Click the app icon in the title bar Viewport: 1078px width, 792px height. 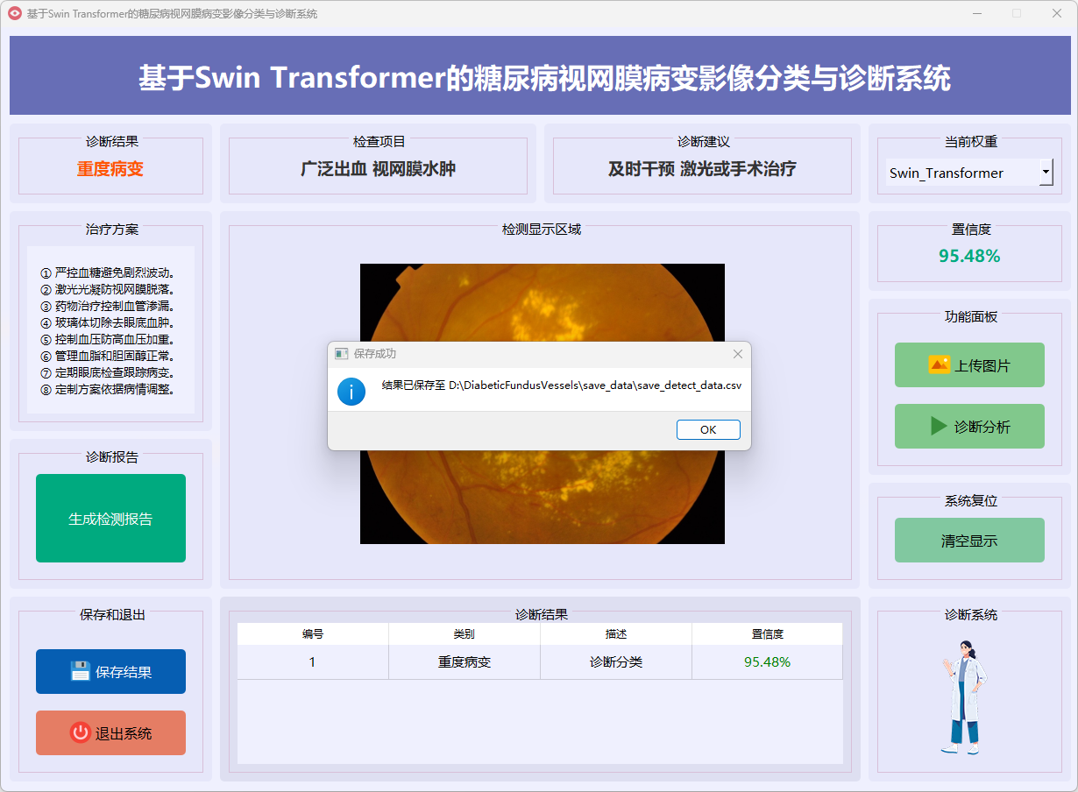coord(15,13)
